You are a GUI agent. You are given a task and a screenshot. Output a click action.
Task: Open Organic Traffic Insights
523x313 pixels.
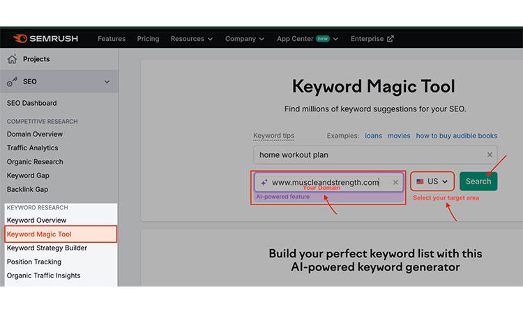tap(43, 275)
